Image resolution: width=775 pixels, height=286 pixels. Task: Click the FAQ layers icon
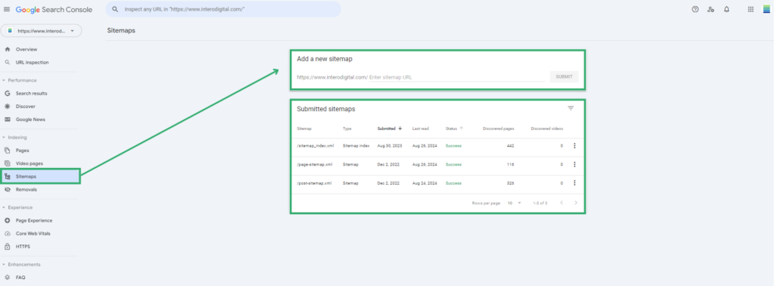pos(7,278)
